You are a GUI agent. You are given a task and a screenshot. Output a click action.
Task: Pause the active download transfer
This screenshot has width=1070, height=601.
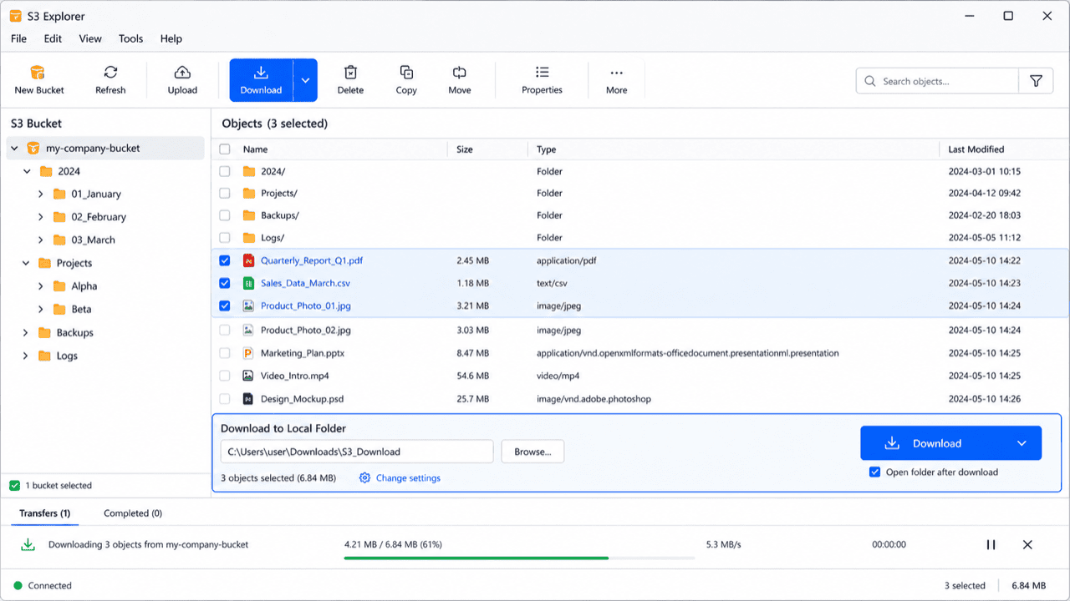(x=991, y=544)
